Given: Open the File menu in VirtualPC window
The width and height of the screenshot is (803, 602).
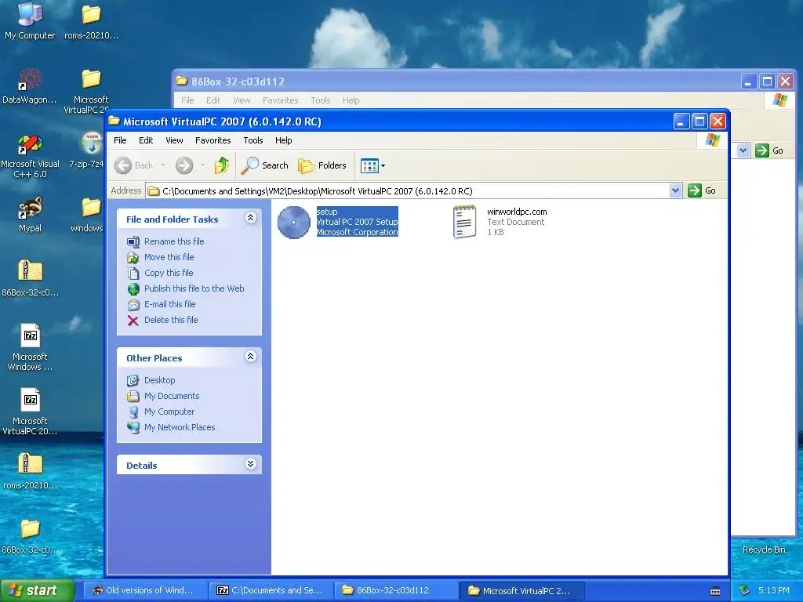Looking at the screenshot, I should [120, 140].
